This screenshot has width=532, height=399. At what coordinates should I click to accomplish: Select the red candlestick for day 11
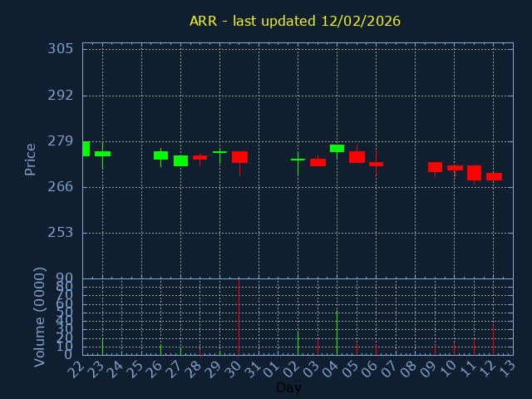click(474, 175)
